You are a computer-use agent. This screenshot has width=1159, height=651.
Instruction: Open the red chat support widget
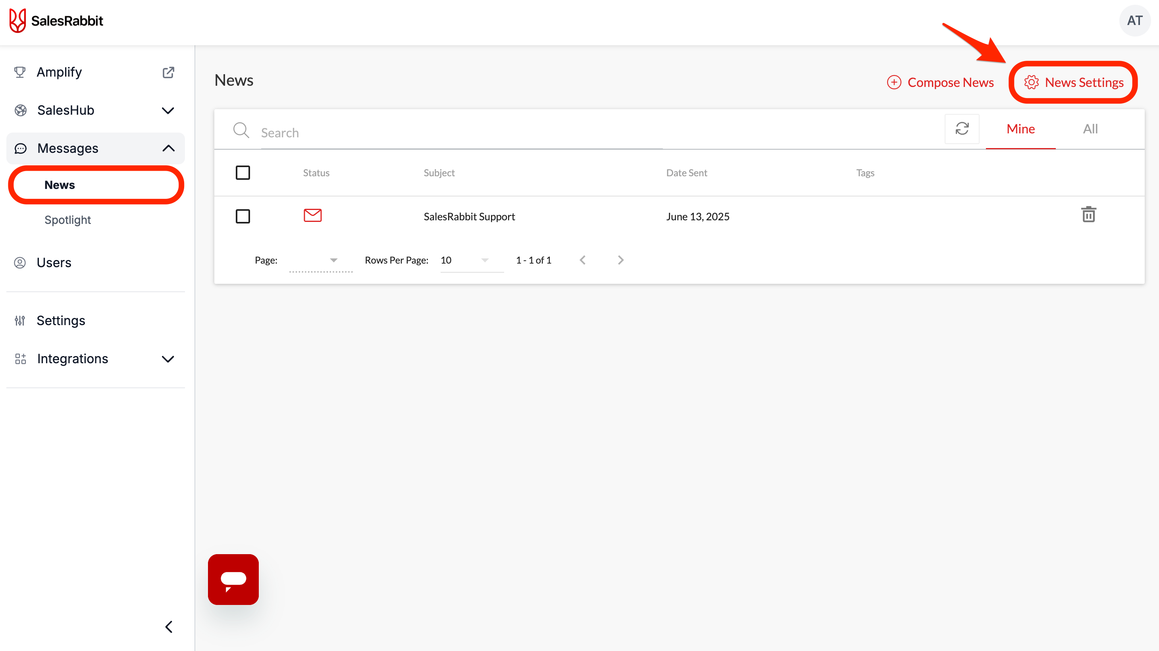tap(233, 580)
